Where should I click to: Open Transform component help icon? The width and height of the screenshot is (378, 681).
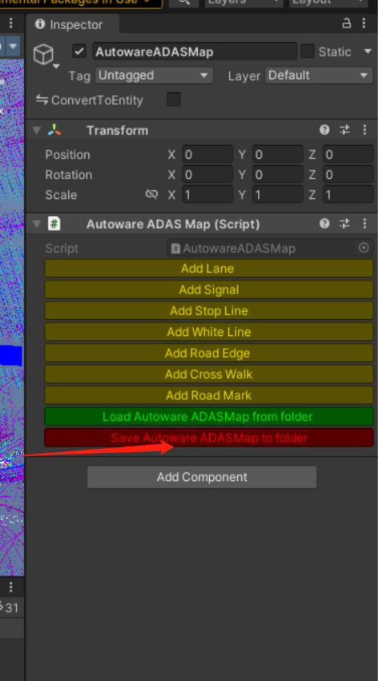coord(324,130)
